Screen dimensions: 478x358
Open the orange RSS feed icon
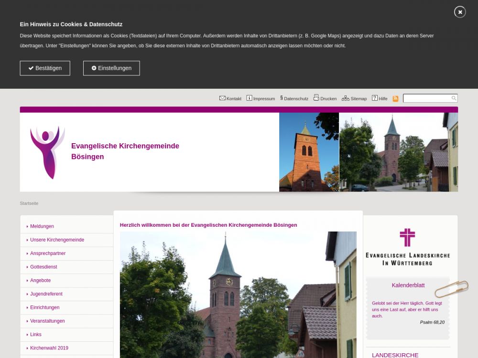(395, 99)
